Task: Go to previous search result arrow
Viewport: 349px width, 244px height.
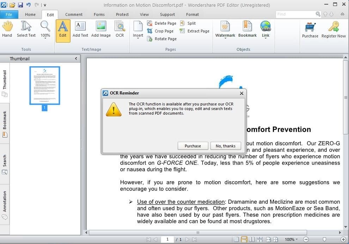Action: [x=325, y=14]
